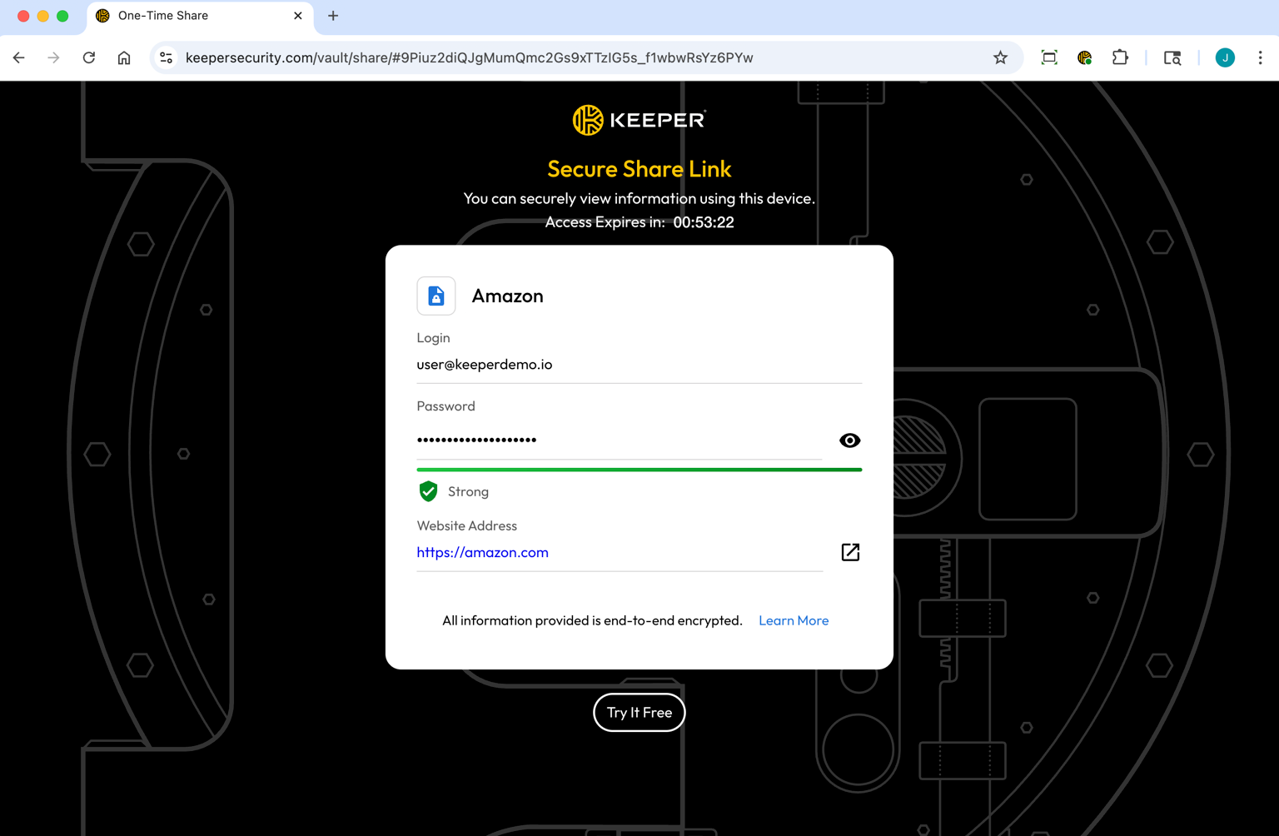Open the screen capture tool icon
1279x836 pixels.
[1048, 57]
